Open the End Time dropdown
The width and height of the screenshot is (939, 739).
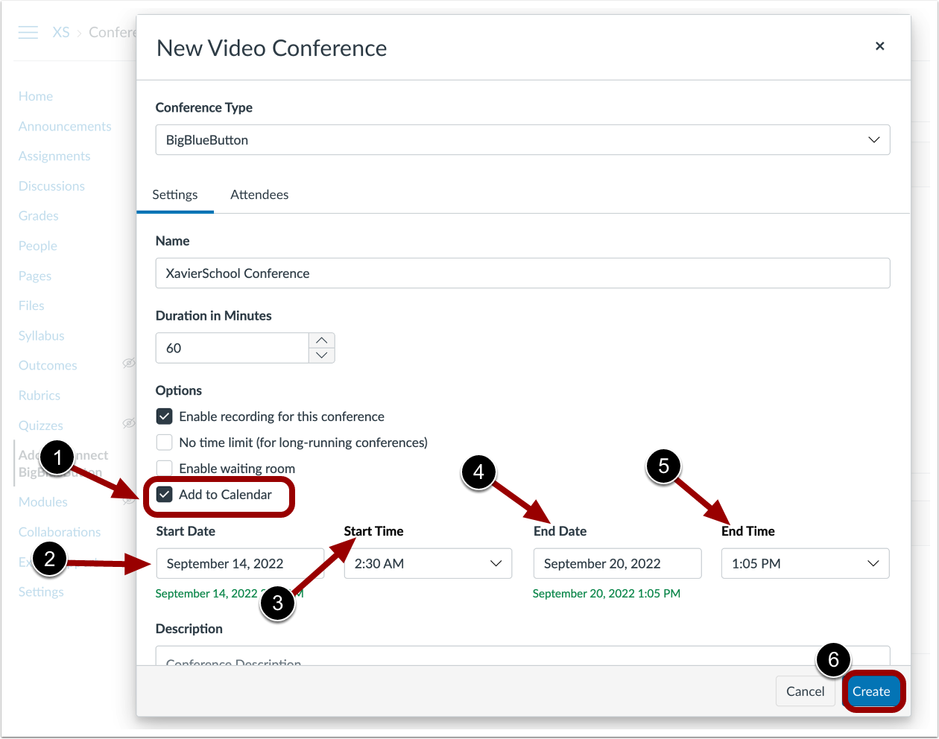(805, 563)
